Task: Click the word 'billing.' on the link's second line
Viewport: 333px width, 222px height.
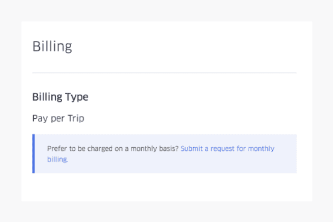Action: pyautogui.click(x=57, y=159)
